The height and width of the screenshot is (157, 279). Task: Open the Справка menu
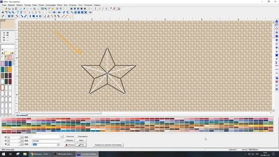97,5
